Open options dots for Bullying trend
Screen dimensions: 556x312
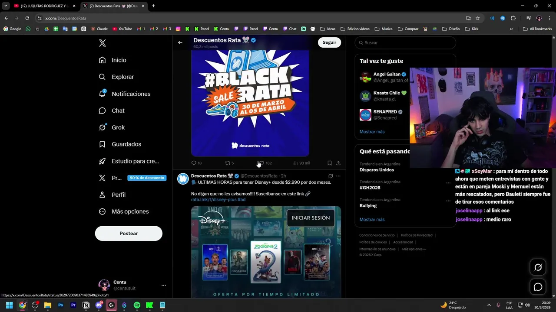[448, 201]
